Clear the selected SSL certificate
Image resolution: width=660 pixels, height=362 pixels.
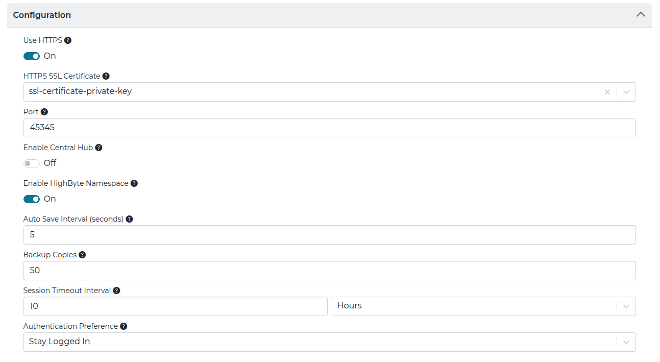pyautogui.click(x=607, y=92)
